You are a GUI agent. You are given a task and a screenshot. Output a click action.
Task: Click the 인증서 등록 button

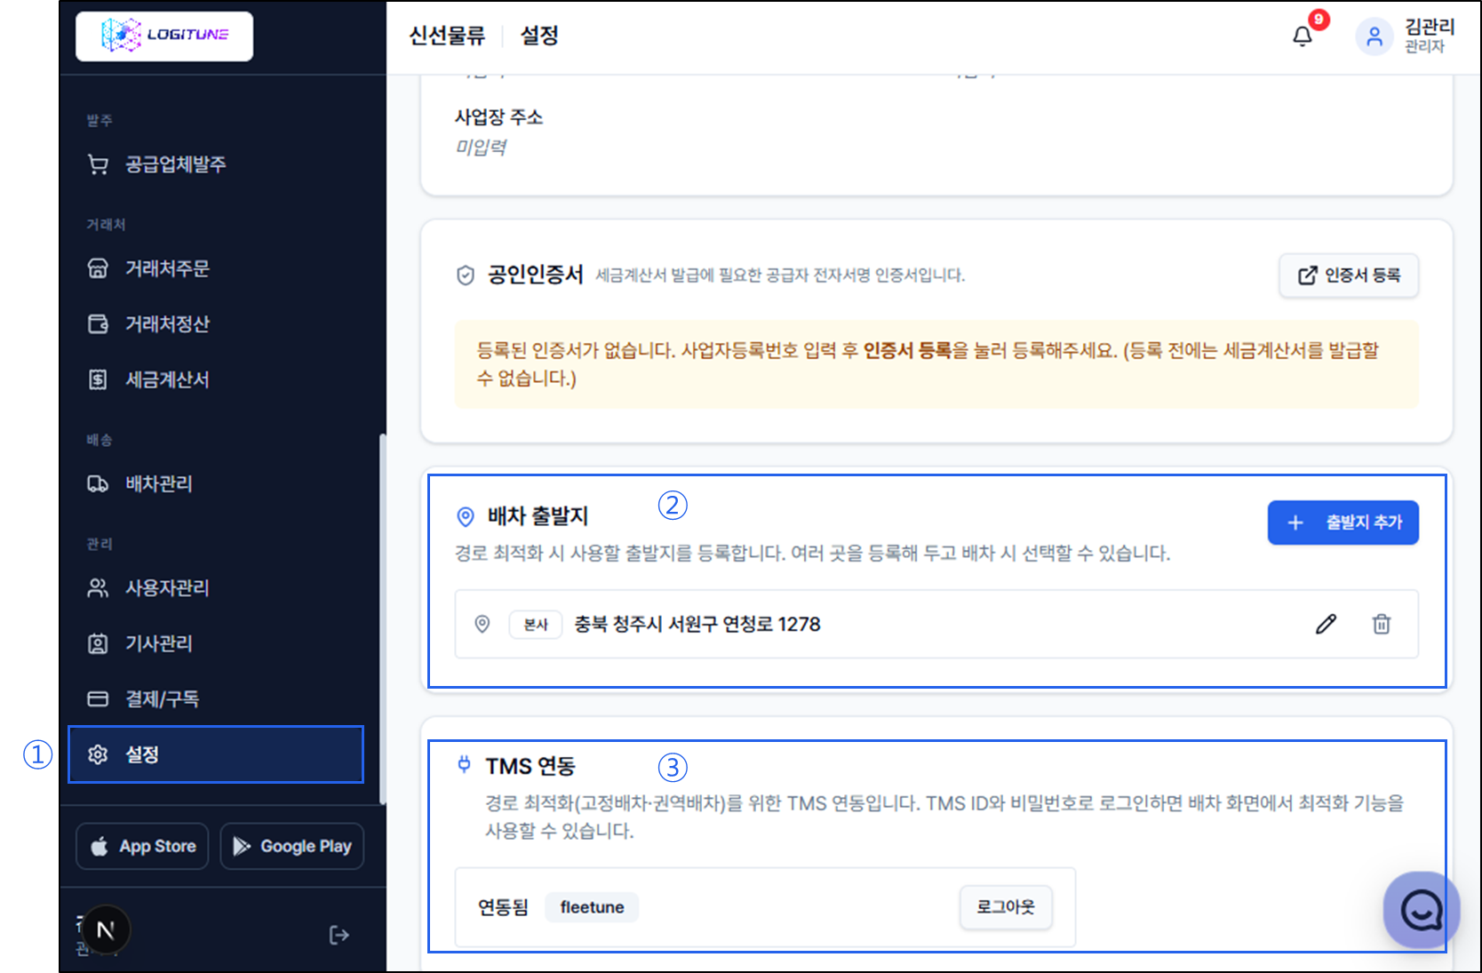click(x=1349, y=275)
